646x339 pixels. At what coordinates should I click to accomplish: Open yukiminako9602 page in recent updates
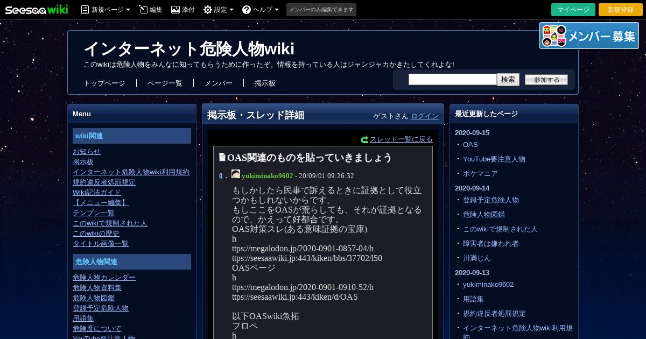[488, 285]
